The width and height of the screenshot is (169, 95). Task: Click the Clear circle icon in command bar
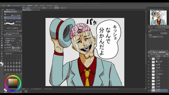[x=39, y=8]
